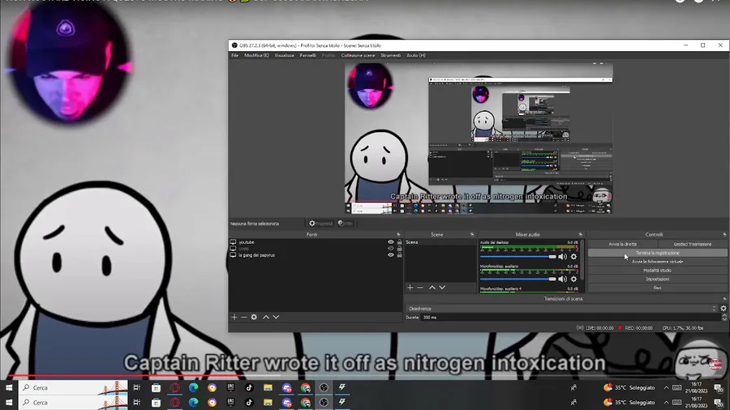
Task: Click Avvia la fotocamera virtuale button
Action: pos(657,262)
